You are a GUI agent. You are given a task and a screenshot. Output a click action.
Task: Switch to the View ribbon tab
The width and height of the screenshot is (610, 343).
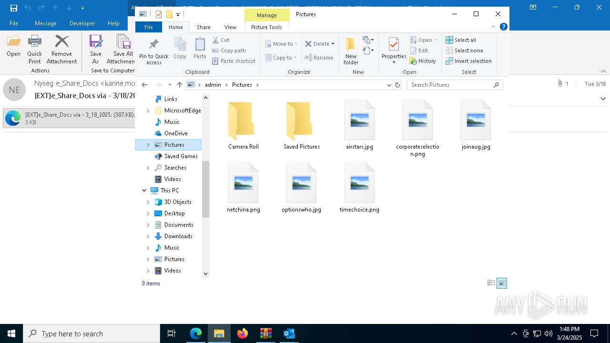pos(230,27)
